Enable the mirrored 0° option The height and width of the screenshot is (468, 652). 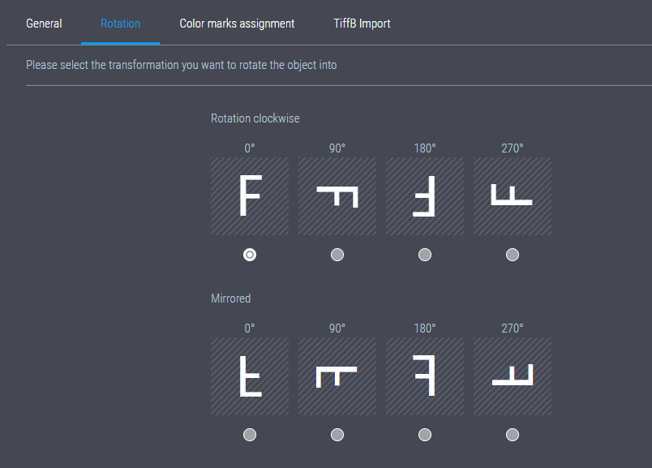point(249,434)
